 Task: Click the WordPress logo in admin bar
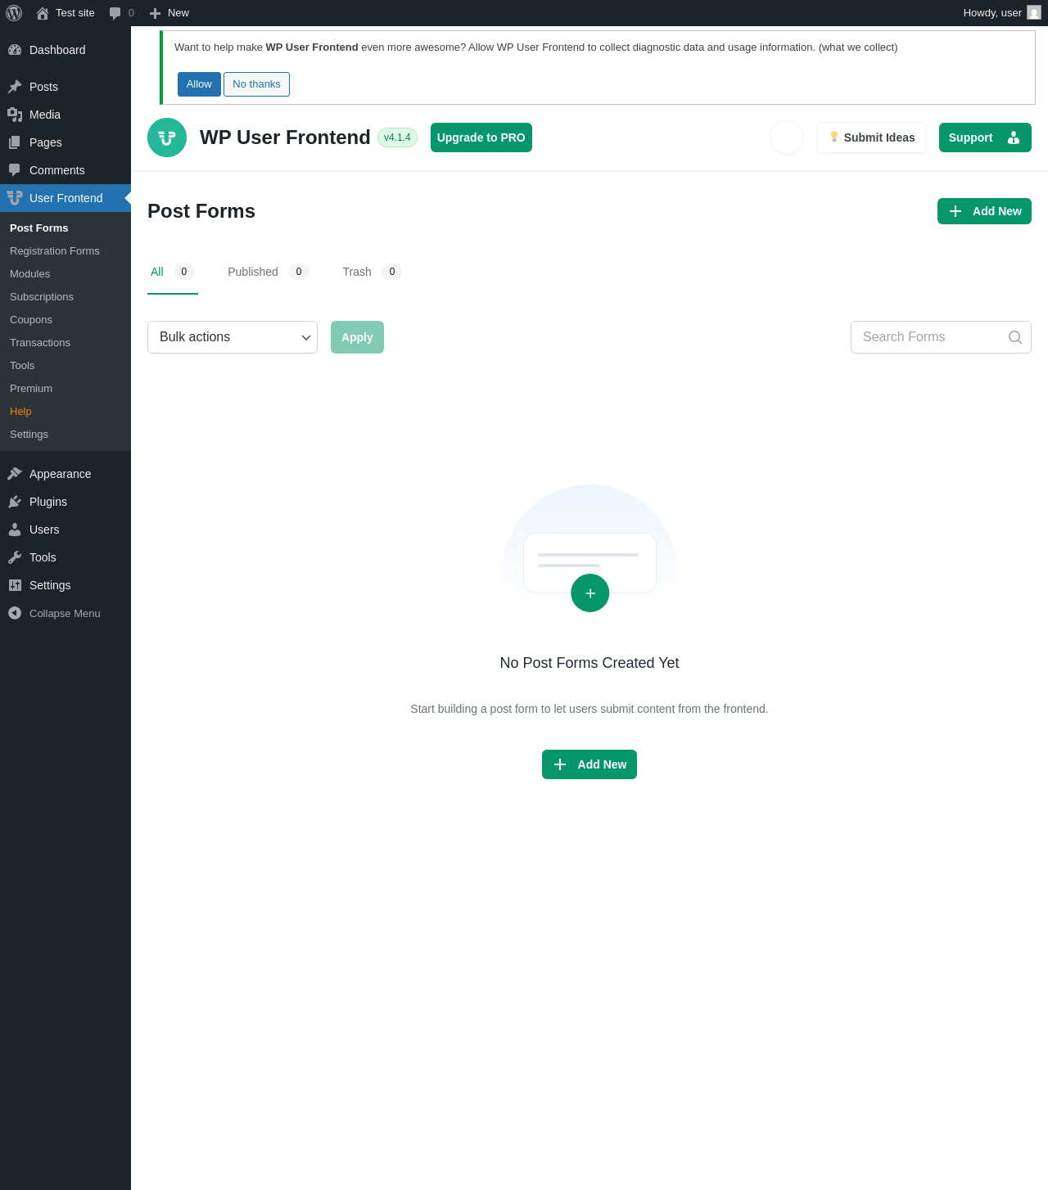[14, 13]
